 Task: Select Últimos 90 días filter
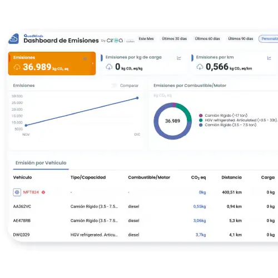coord(241,38)
